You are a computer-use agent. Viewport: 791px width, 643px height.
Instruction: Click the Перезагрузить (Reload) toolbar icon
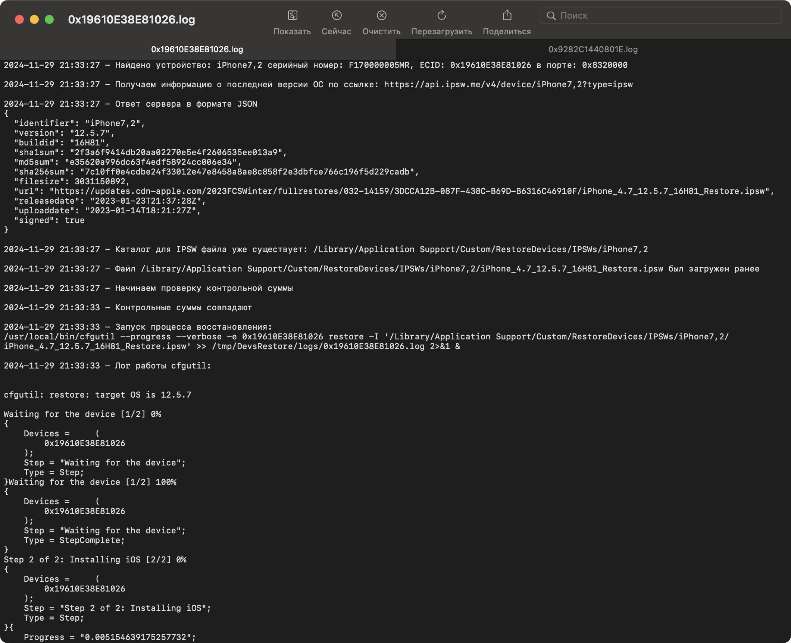point(441,15)
